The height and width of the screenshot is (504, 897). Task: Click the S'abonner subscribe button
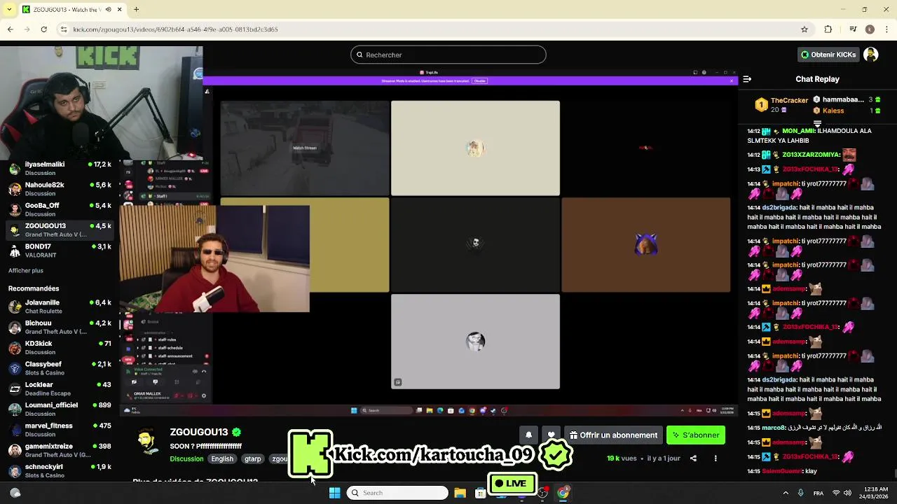click(696, 435)
